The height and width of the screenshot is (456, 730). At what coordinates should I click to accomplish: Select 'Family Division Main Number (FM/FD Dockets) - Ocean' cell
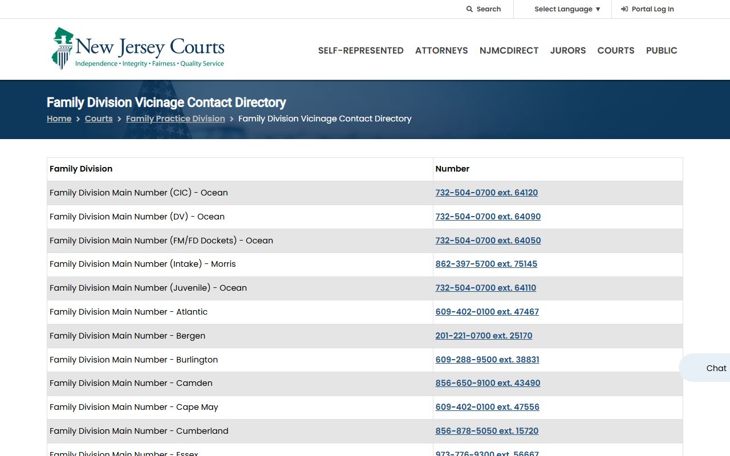(240, 241)
